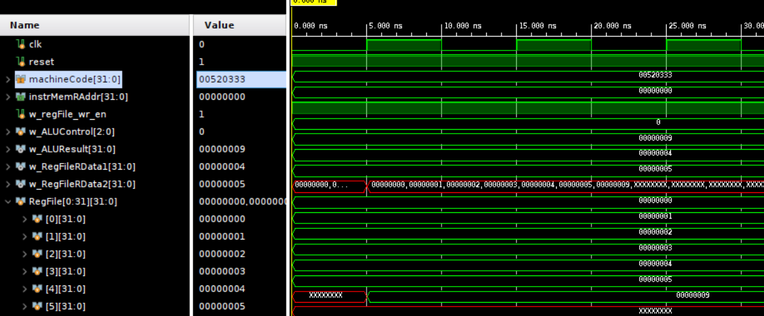This screenshot has height=316, width=764.
Task: Click the w_RegFileRData1 bus icon
Action: pos(21,166)
